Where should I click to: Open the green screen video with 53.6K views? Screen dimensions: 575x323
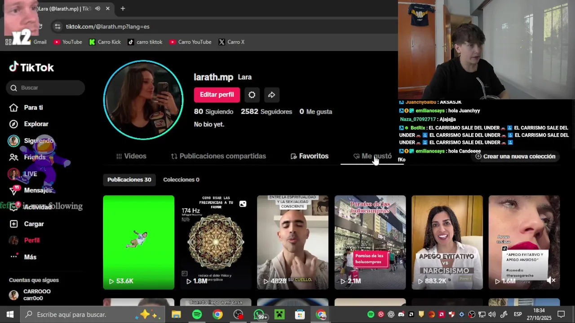coord(139,242)
